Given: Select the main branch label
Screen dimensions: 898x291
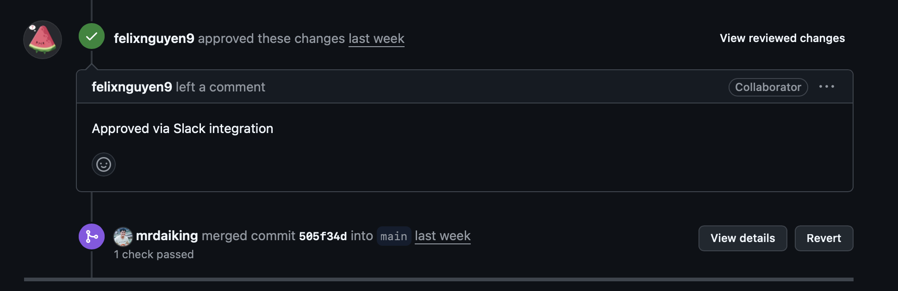Looking at the screenshot, I should pyautogui.click(x=393, y=236).
